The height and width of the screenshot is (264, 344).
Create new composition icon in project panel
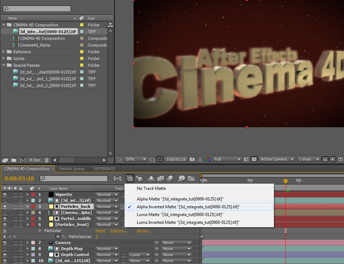[22, 160]
